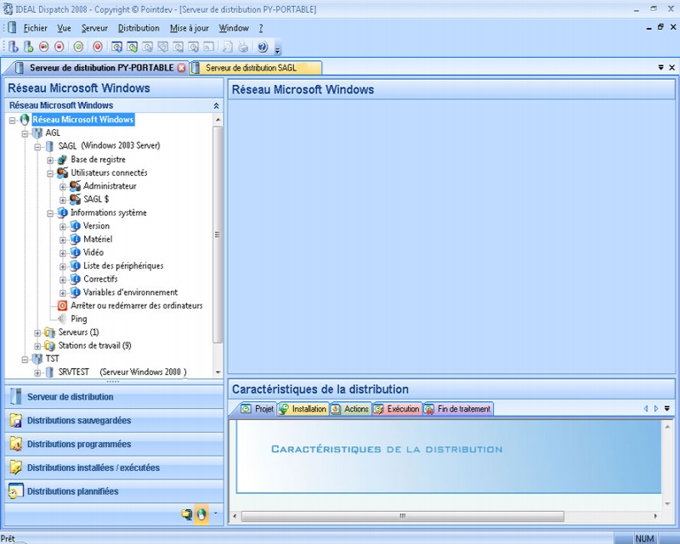Open the Serveur de distribution pane
680x544 pixels.
click(114, 396)
